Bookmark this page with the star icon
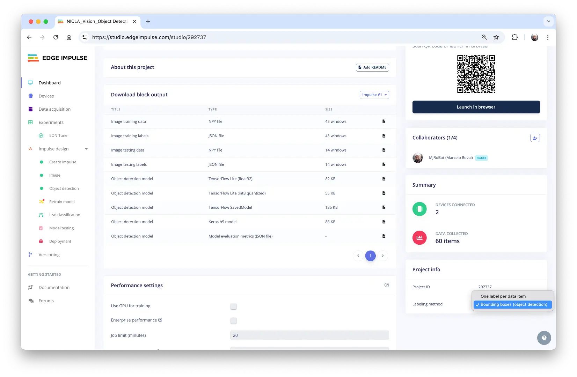Viewport: 577px width, 377px height. (x=496, y=37)
